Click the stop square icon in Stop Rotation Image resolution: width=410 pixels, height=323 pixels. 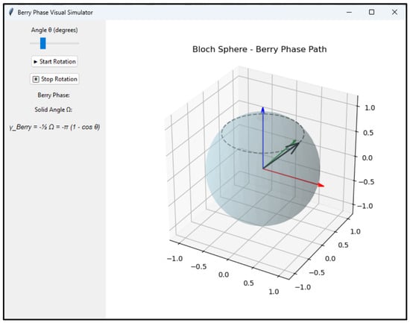pyautogui.click(x=36, y=79)
